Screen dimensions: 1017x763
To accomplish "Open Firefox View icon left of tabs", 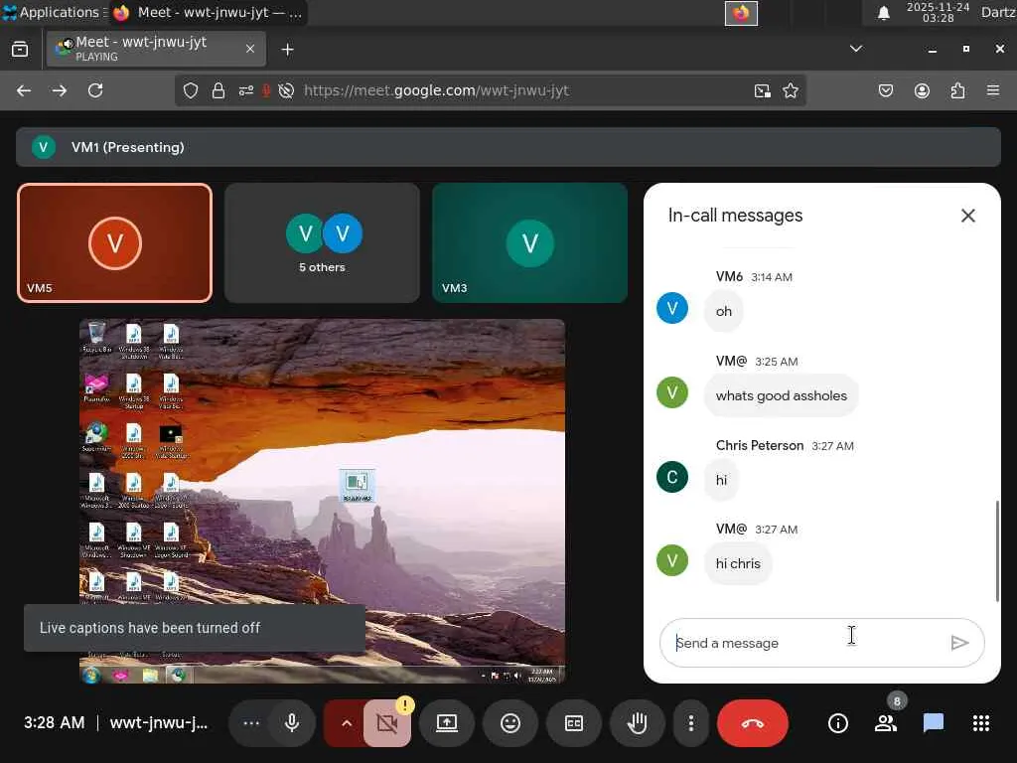I will coord(20,49).
